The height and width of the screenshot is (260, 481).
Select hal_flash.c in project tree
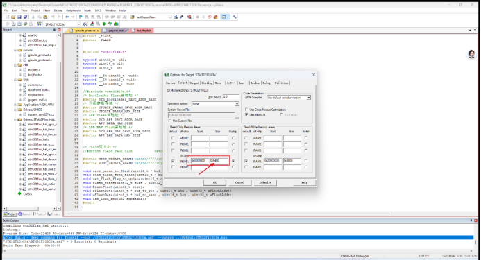tap(35, 75)
